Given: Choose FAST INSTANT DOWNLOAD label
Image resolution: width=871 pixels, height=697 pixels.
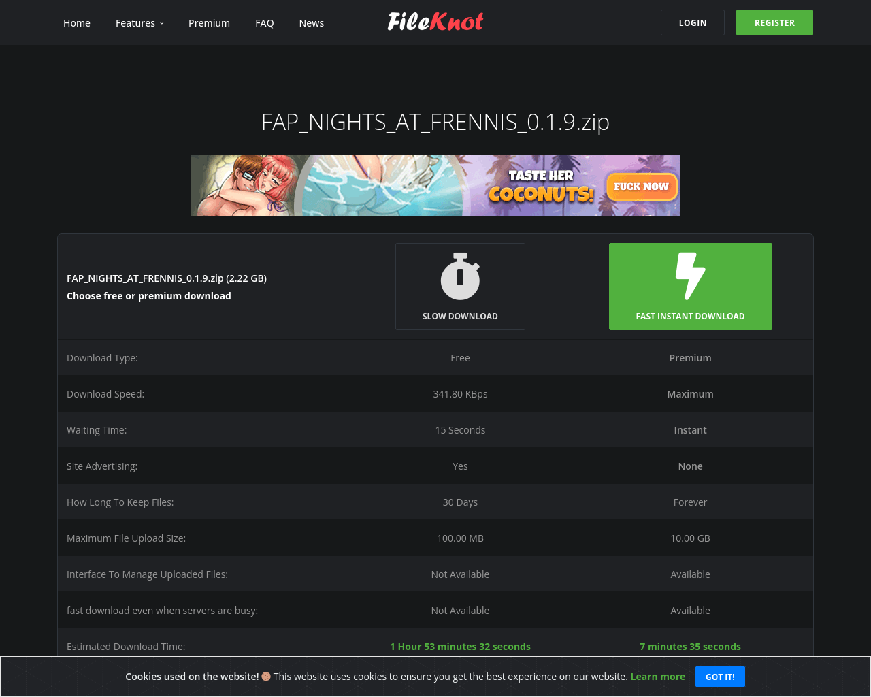Looking at the screenshot, I should 690,317.
